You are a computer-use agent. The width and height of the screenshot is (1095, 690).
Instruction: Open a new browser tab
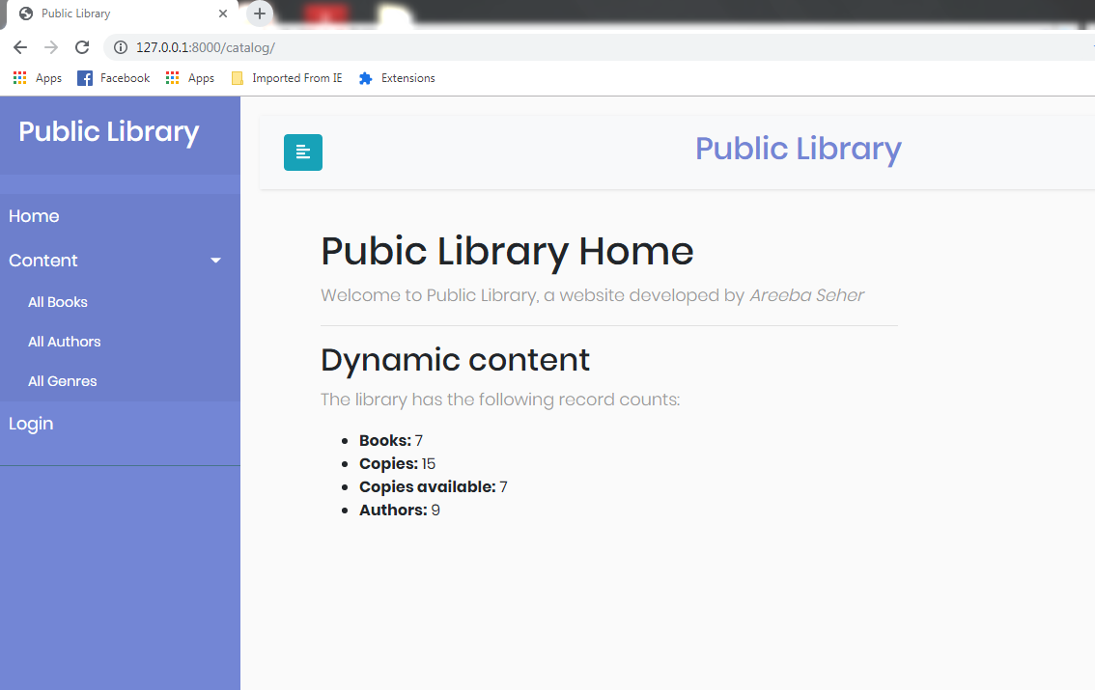pyautogui.click(x=259, y=14)
